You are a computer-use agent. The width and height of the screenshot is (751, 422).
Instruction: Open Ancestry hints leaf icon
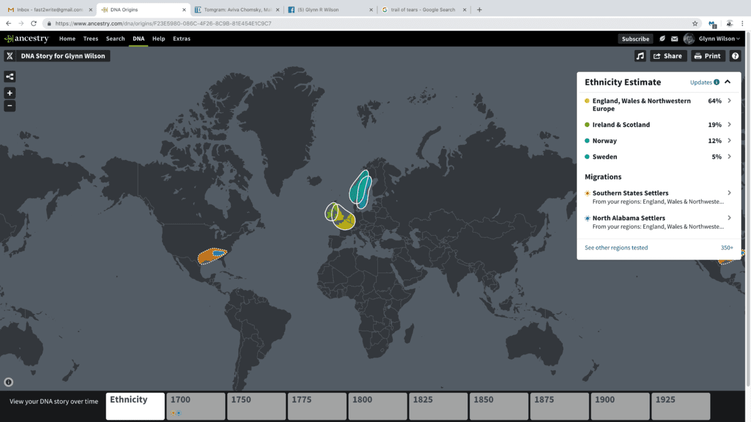pyautogui.click(x=662, y=39)
